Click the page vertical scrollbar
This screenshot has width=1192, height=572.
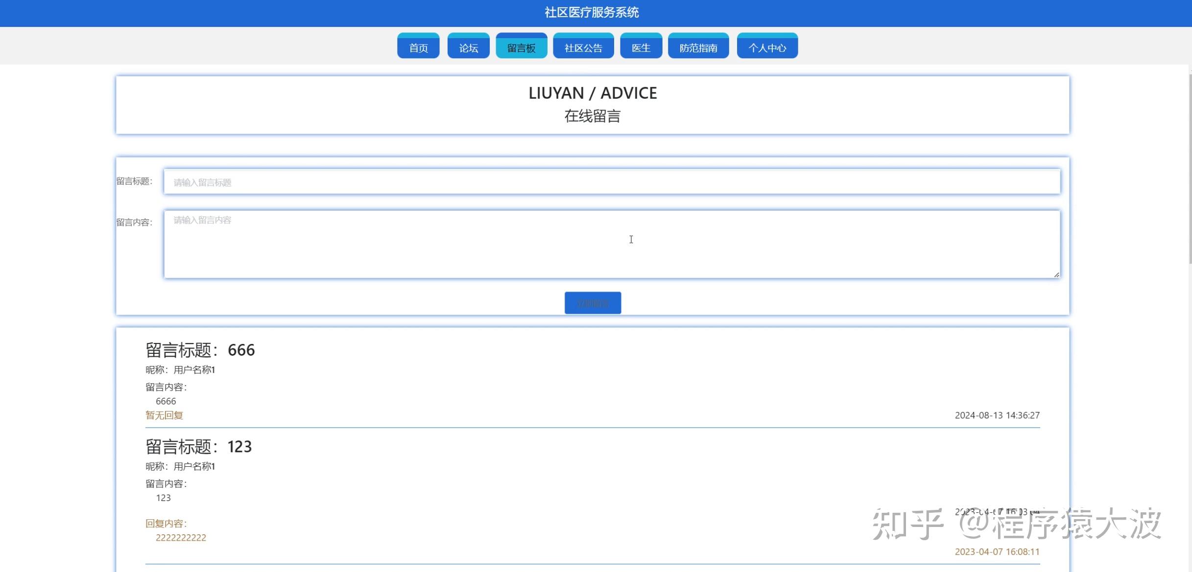click(x=1190, y=169)
